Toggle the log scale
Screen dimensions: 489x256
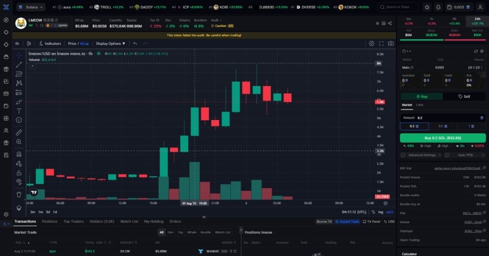point(381,212)
